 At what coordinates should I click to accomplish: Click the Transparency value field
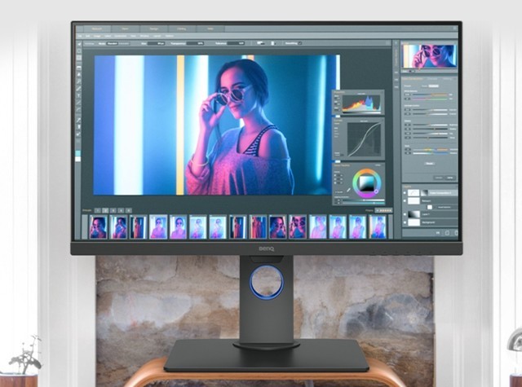[x=196, y=43]
